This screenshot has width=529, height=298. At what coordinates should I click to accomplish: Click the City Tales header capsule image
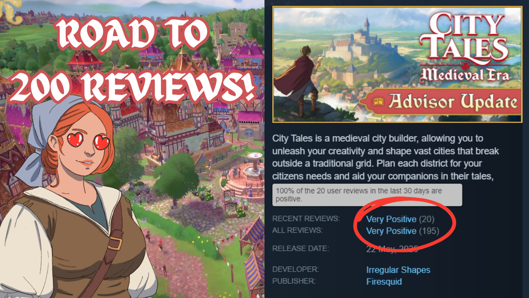pyautogui.click(x=397, y=64)
